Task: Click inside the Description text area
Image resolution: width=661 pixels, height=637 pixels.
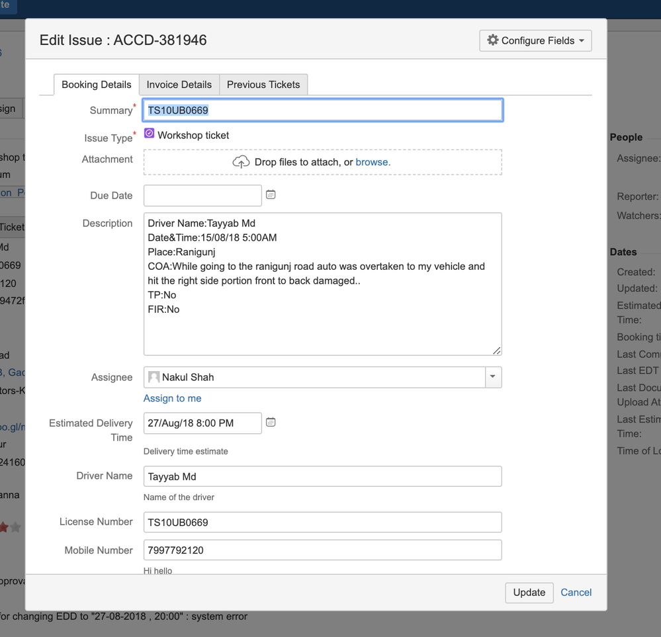Action: (323, 284)
